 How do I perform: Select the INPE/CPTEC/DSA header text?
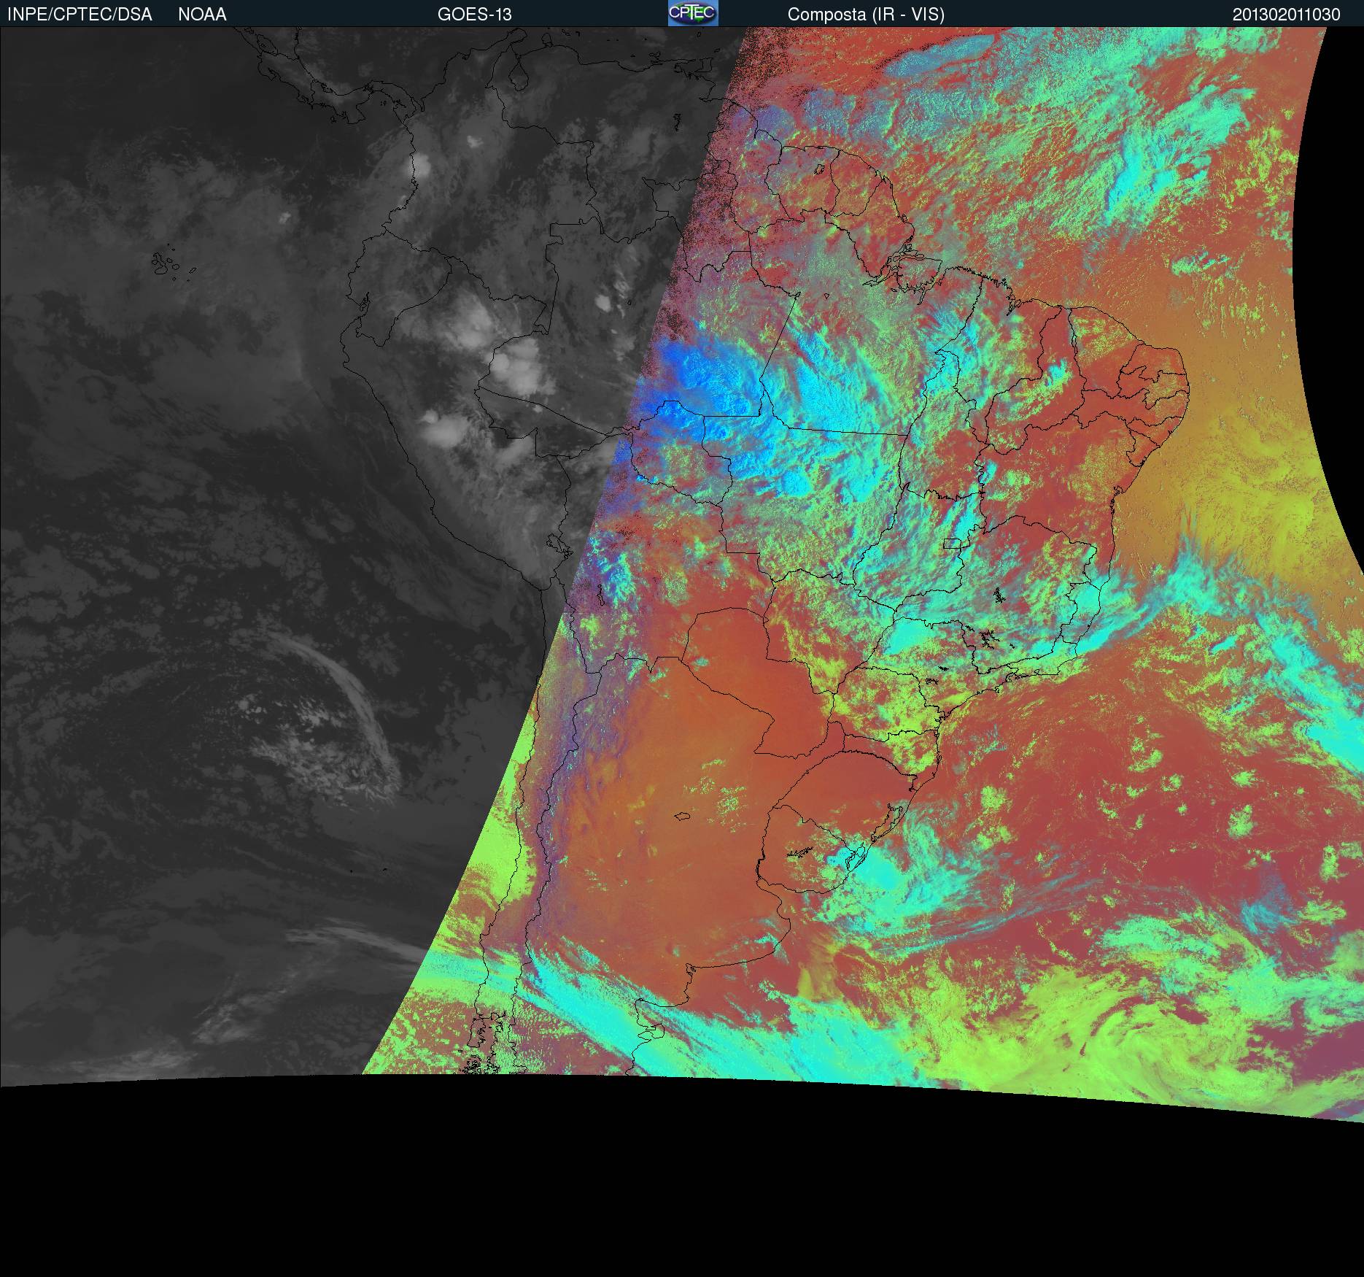click(x=80, y=15)
